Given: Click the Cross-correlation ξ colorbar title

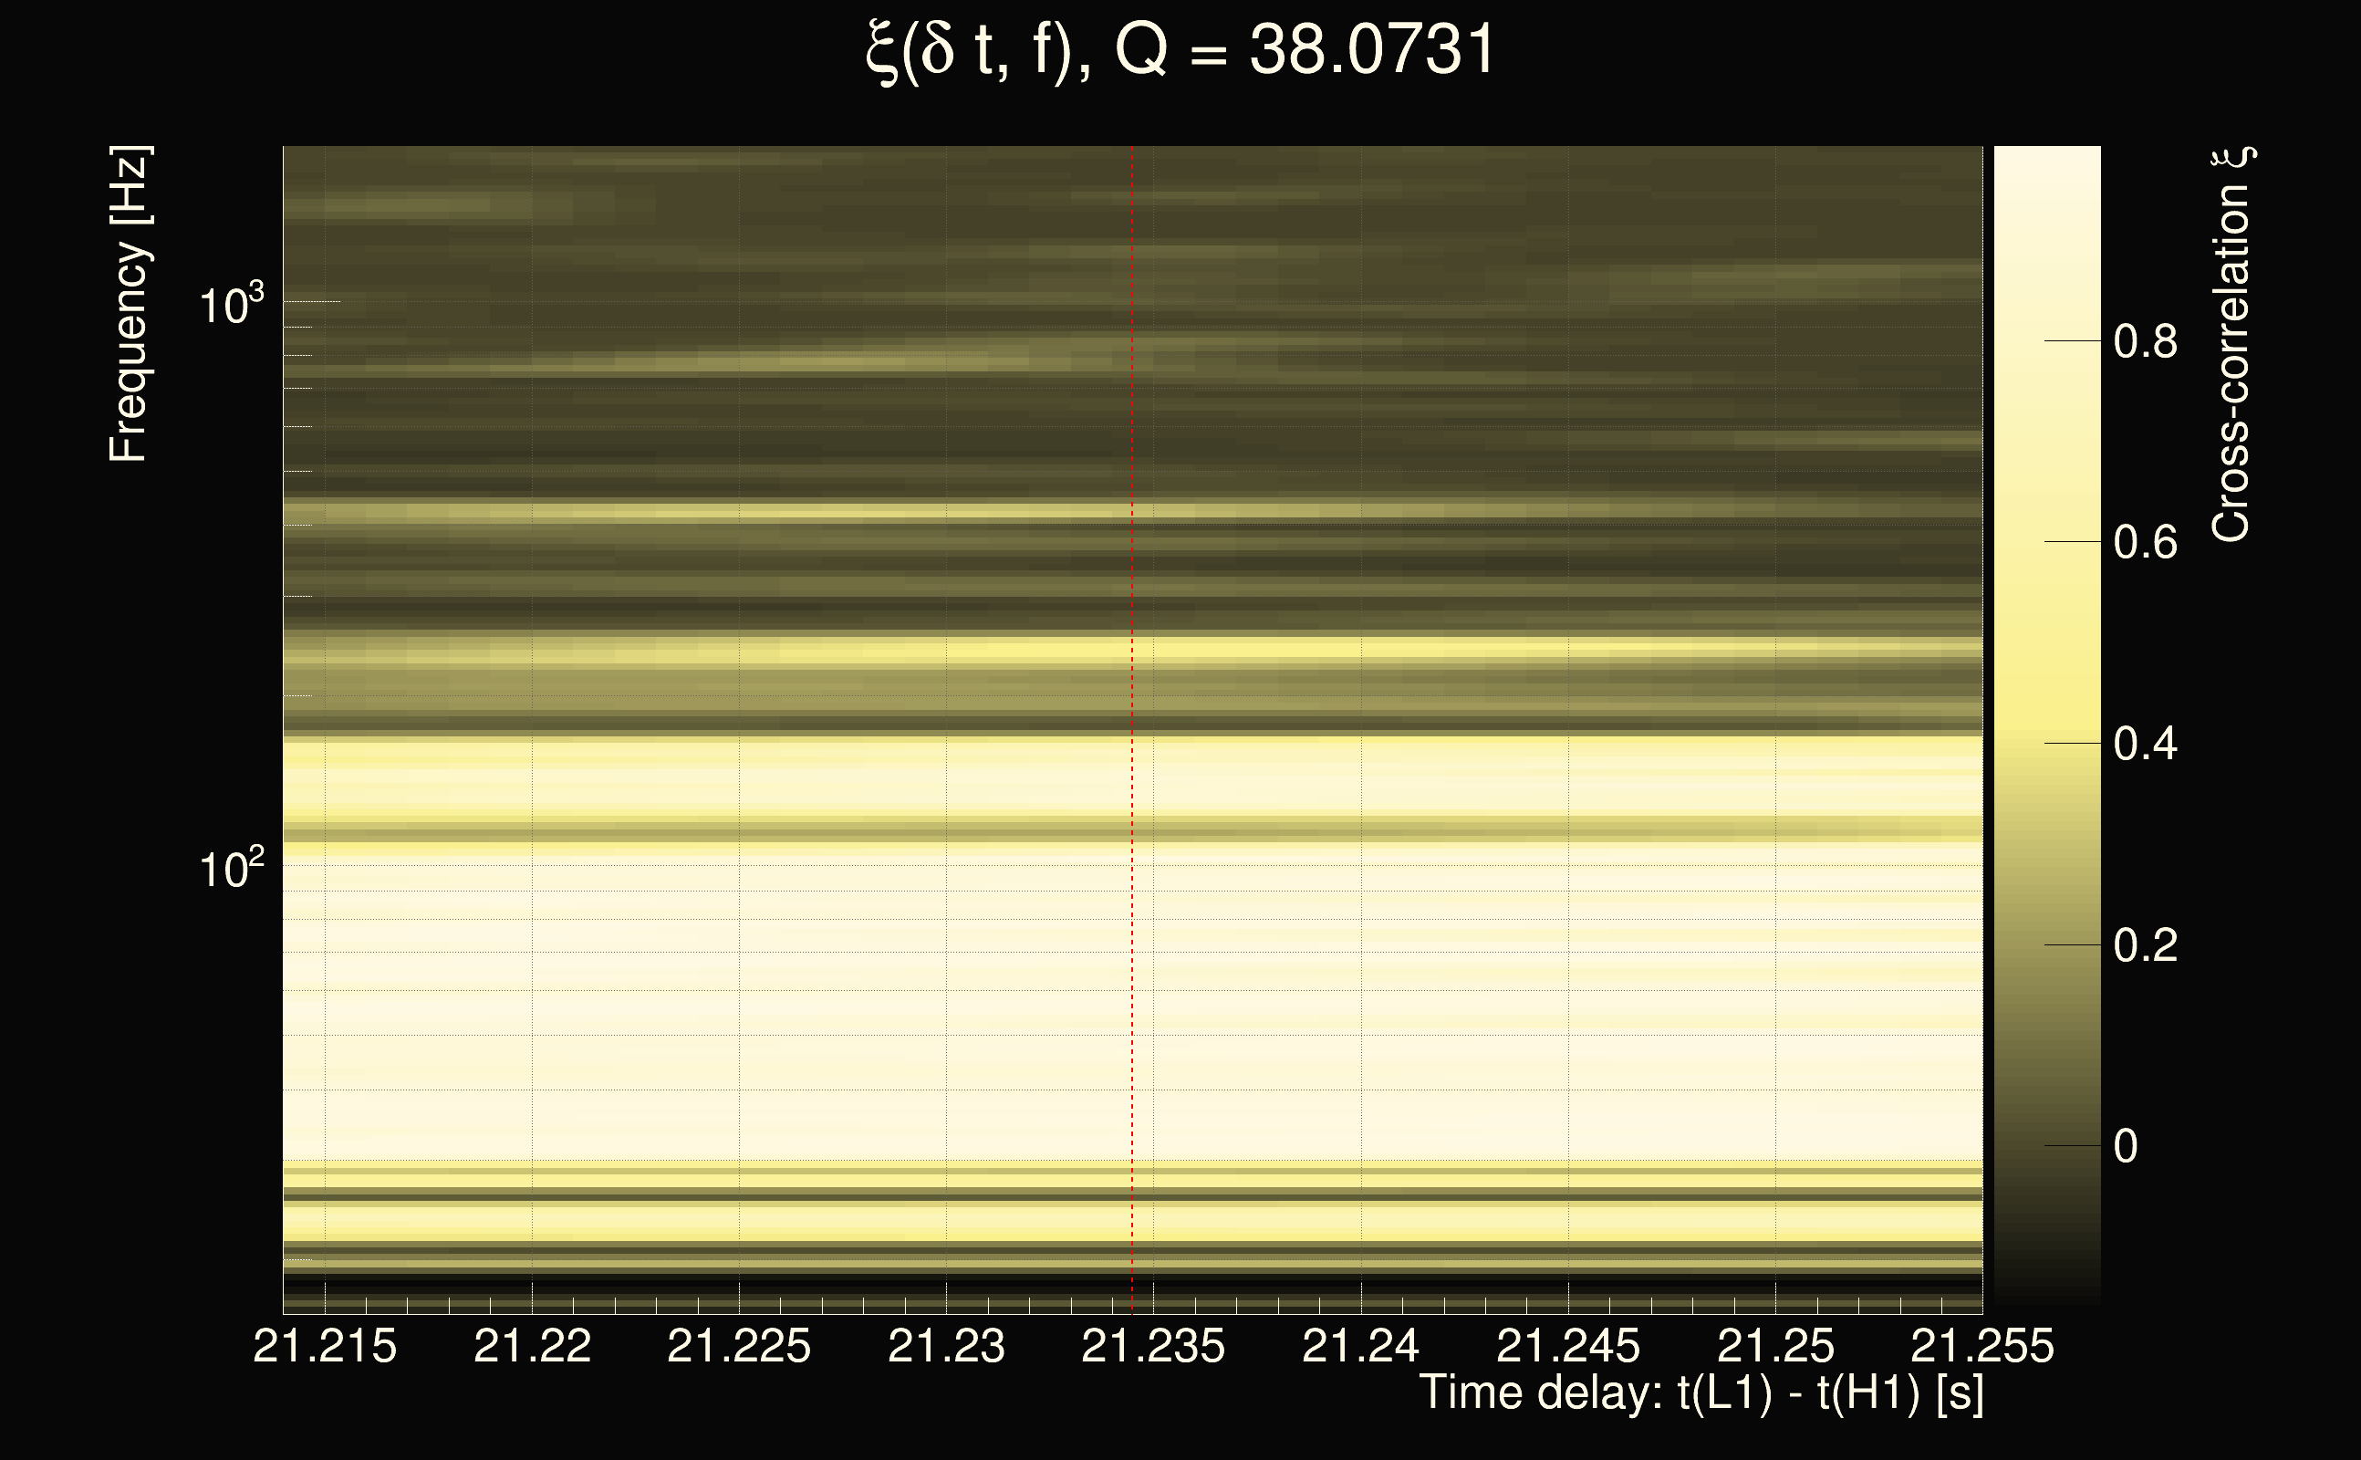Looking at the screenshot, I should [x=2232, y=344].
